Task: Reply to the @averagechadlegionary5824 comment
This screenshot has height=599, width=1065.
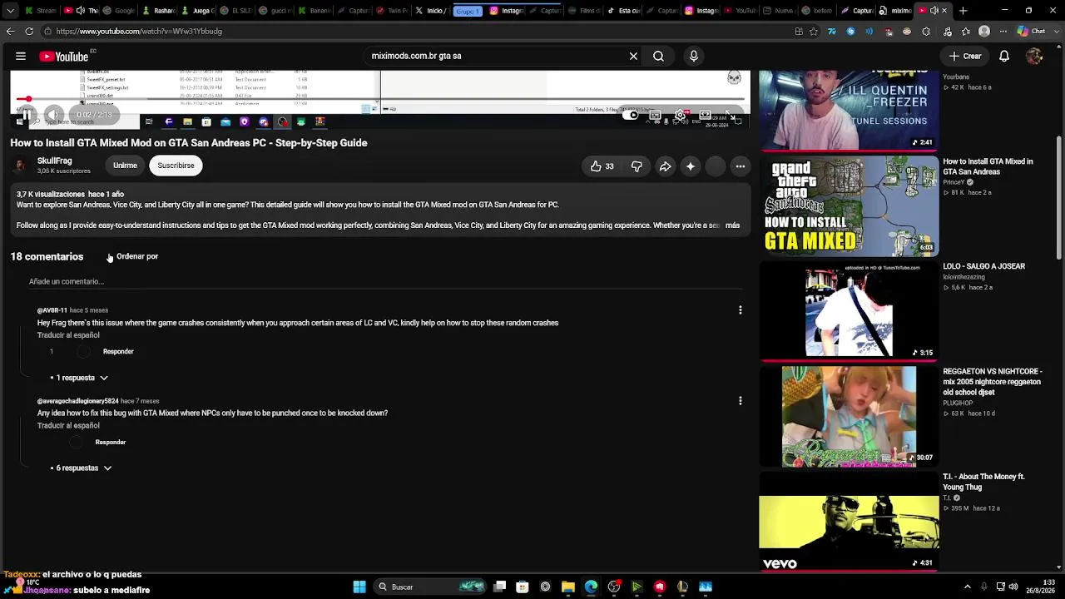Action: (111, 443)
